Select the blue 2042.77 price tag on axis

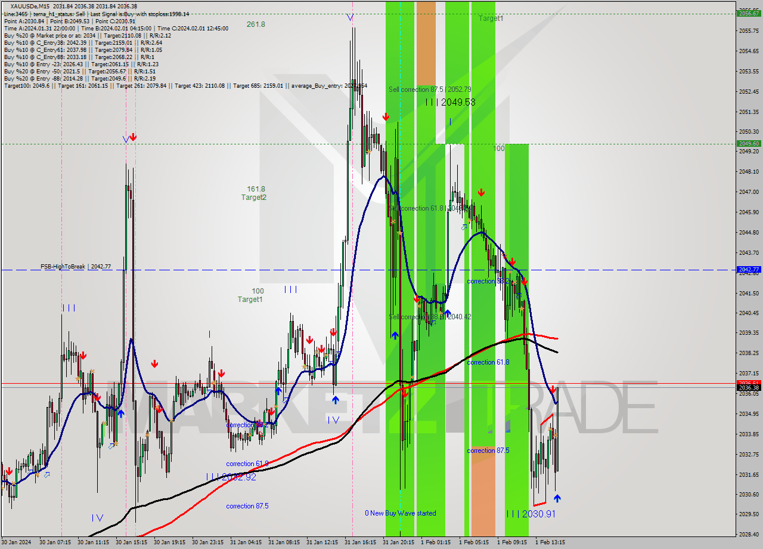pyautogui.click(x=748, y=270)
